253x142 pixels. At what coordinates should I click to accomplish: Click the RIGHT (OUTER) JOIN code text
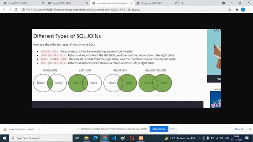pos(54,59)
